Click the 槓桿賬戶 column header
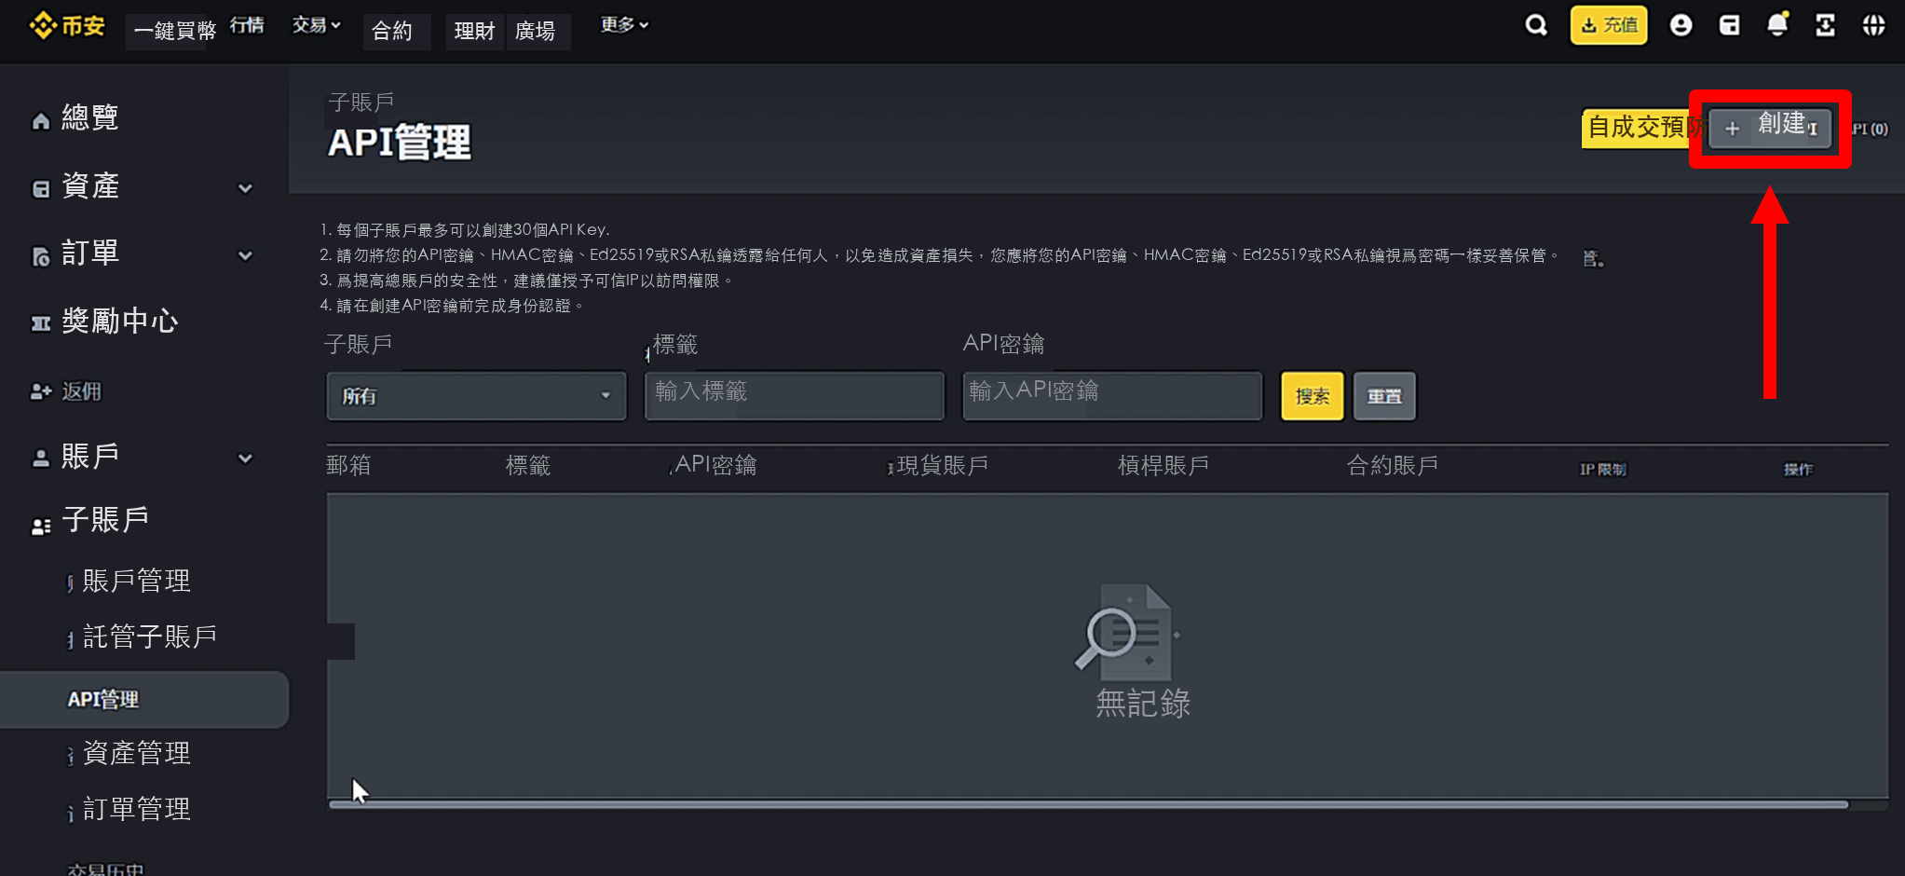Viewport: 1905px width, 876px height. [1163, 465]
